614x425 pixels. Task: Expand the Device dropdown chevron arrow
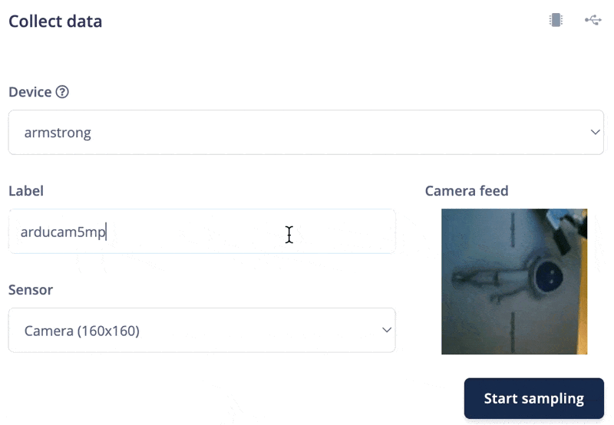click(595, 132)
